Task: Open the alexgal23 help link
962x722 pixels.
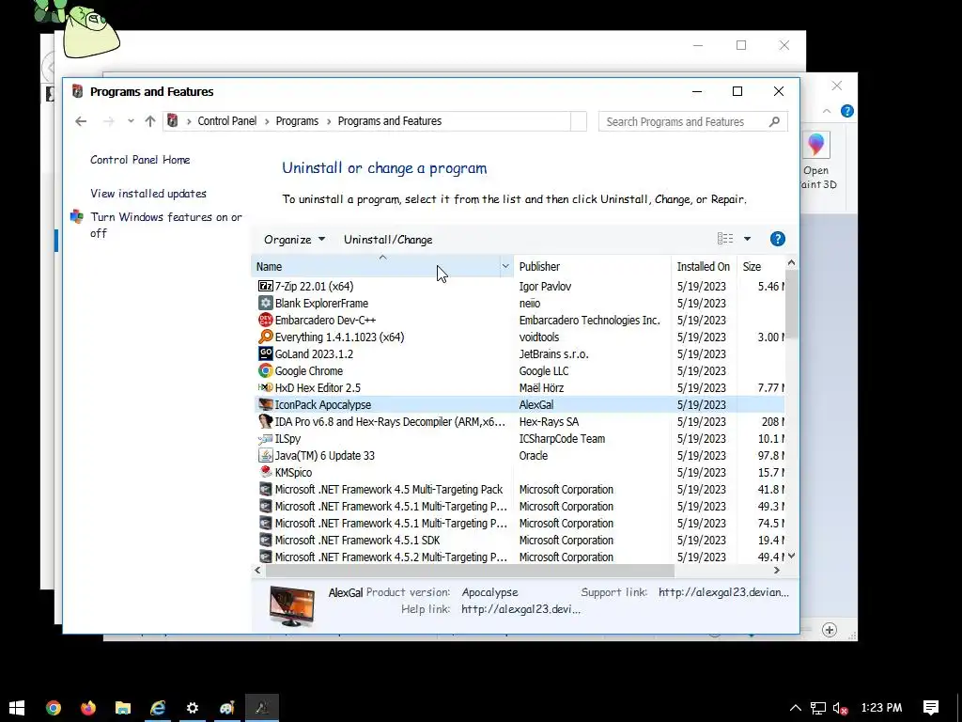Action: pos(520,609)
